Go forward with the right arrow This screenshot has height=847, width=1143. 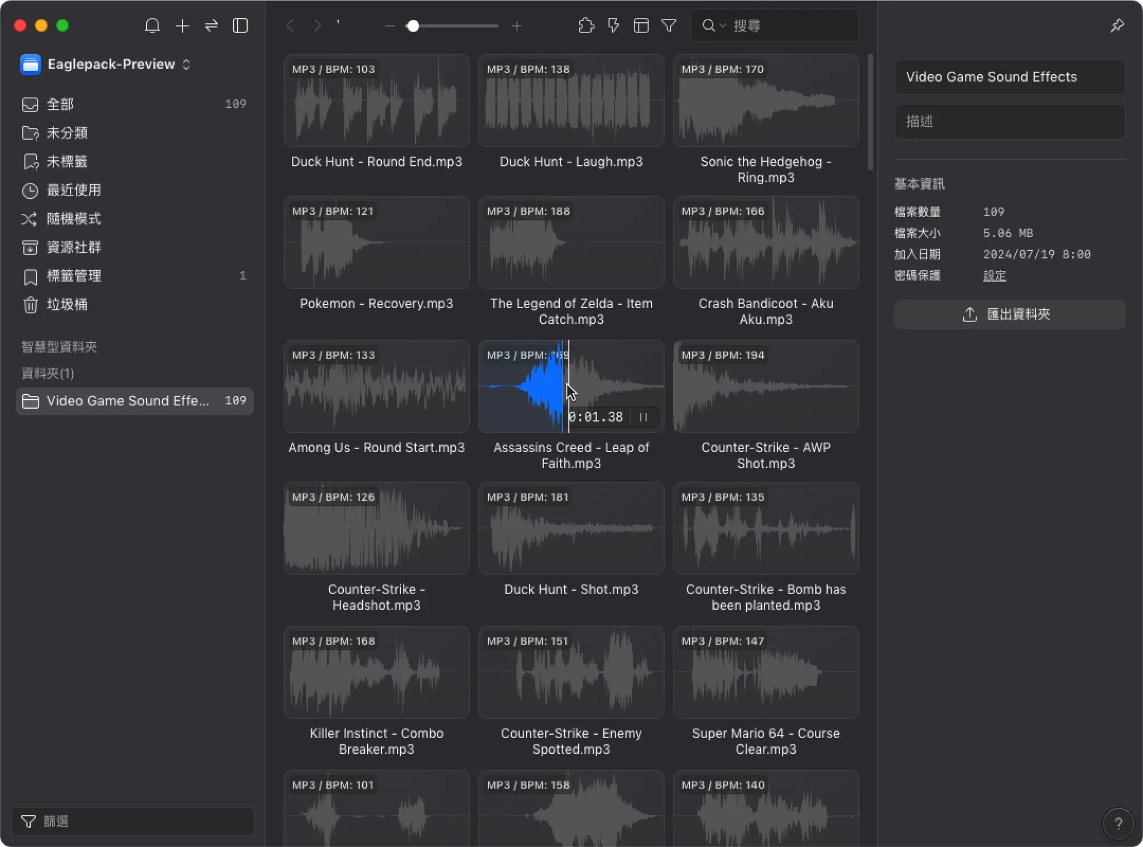pos(317,26)
